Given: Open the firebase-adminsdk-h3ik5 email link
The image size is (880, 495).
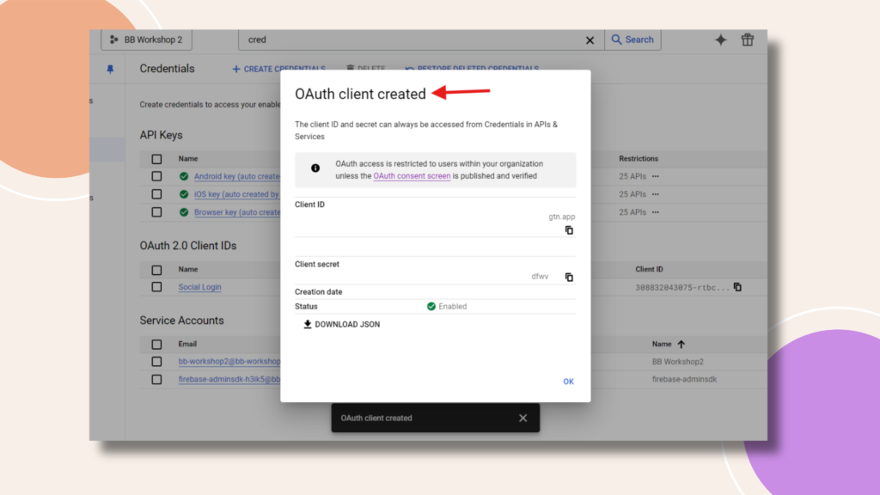Looking at the screenshot, I should click(x=229, y=380).
